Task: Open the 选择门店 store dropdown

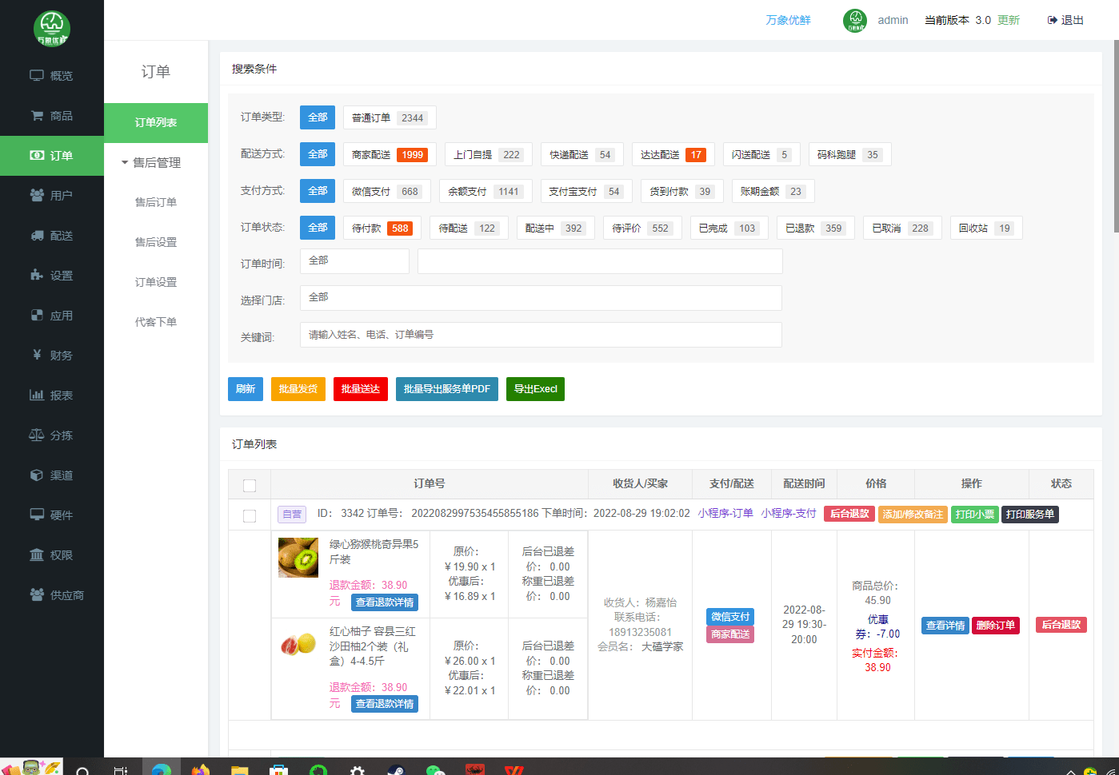Action: pos(540,298)
